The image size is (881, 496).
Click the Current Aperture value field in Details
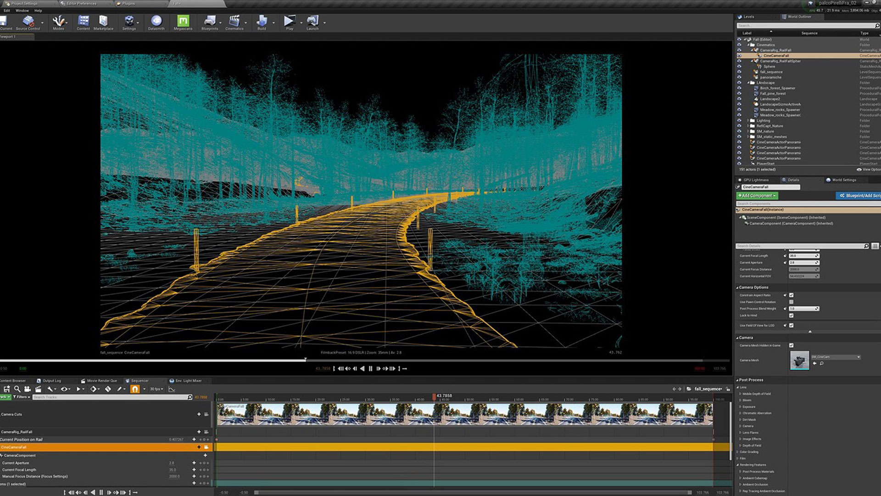(804, 263)
